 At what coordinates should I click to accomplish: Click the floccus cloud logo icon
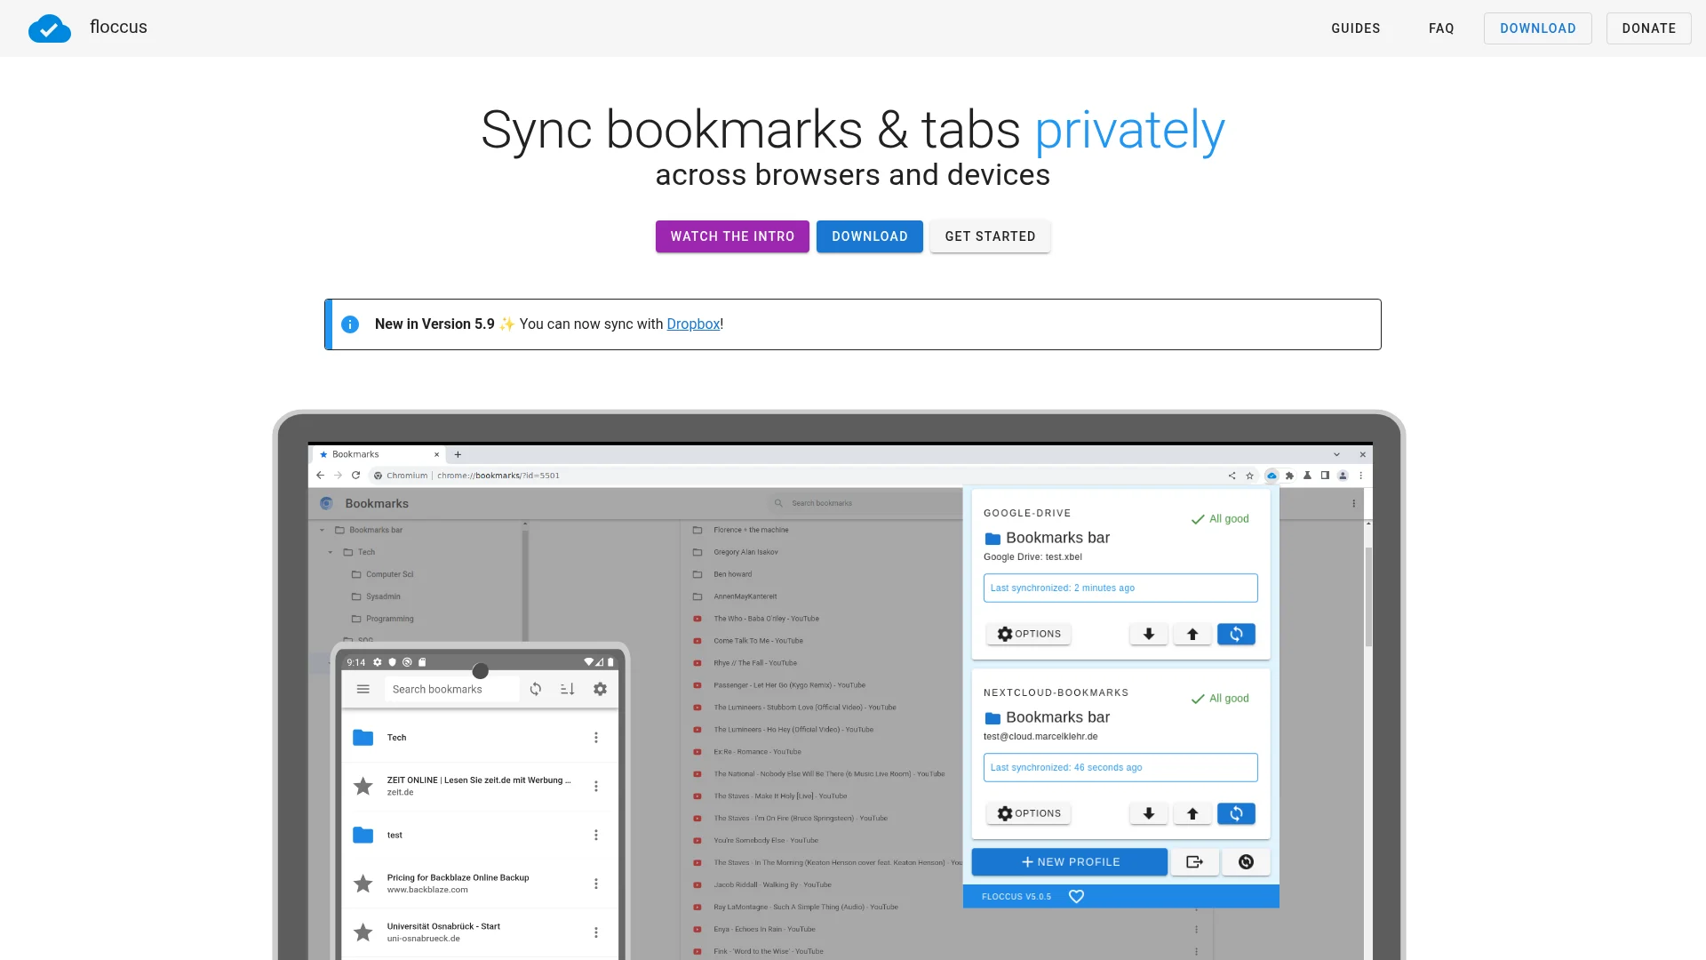50,28
